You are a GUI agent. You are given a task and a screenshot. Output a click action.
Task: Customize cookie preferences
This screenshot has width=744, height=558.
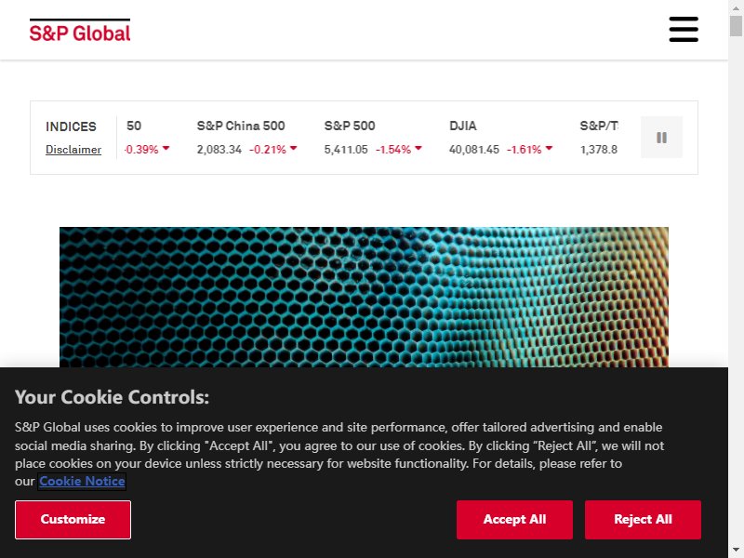point(73,520)
